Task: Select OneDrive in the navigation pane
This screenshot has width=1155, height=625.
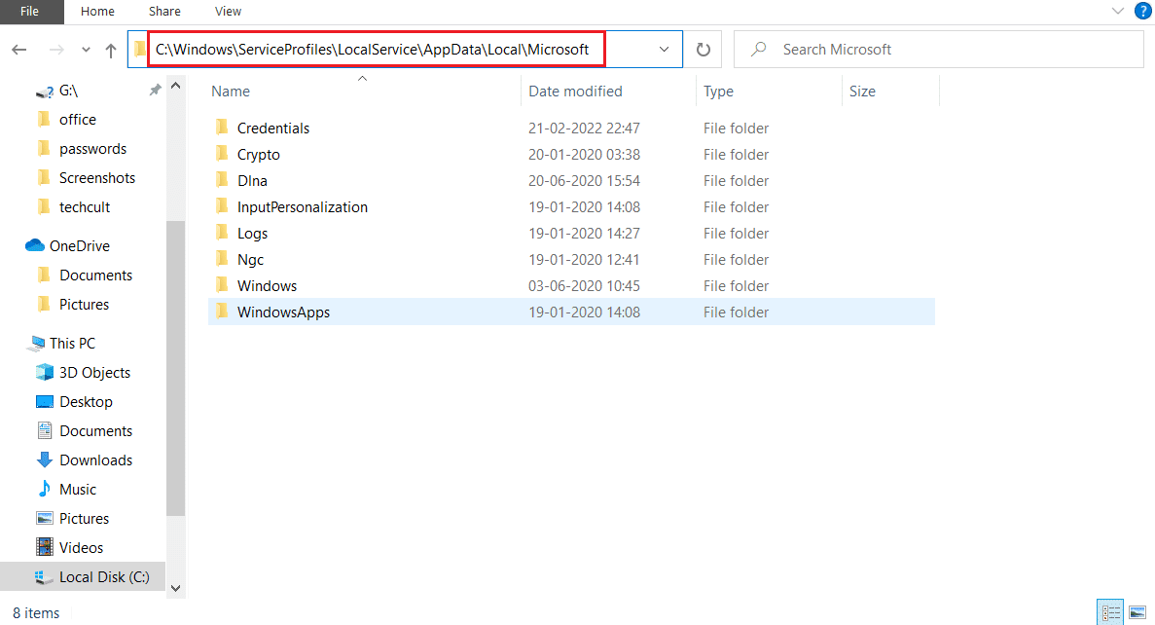Action: pyautogui.click(x=67, y=245)
